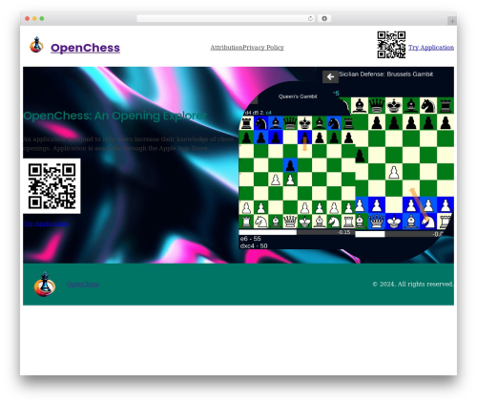This screenshot has height=404, width=477.
Task: Open the OpenChess title link in the header
Action: [x=85, y=48]
